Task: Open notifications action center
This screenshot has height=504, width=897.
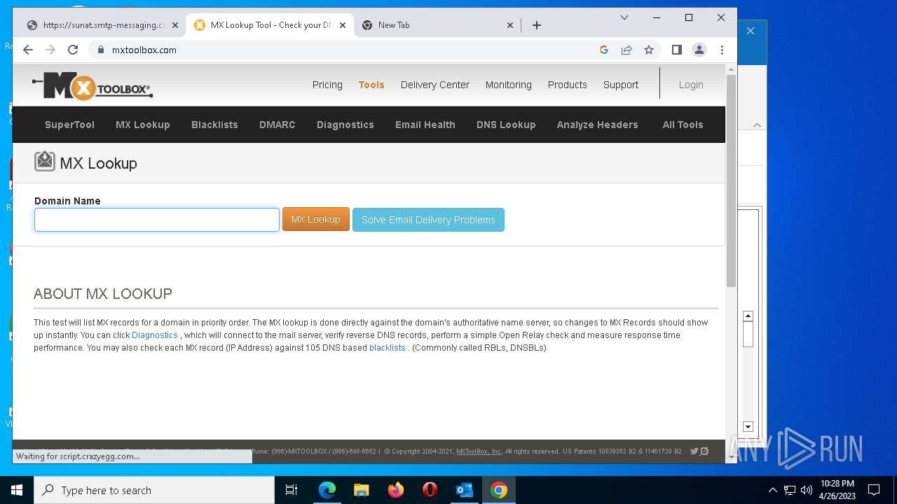Action: click(x=874, y=490)
